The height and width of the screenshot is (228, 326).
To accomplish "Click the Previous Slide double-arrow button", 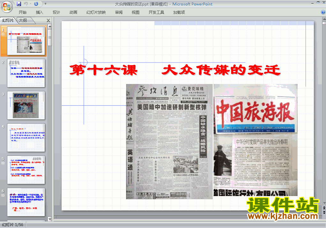I will click(324, 208).
